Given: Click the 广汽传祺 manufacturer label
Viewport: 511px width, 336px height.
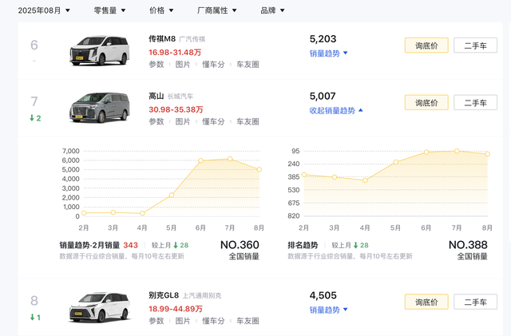Looking at the screenshot, I should [192, 39].
